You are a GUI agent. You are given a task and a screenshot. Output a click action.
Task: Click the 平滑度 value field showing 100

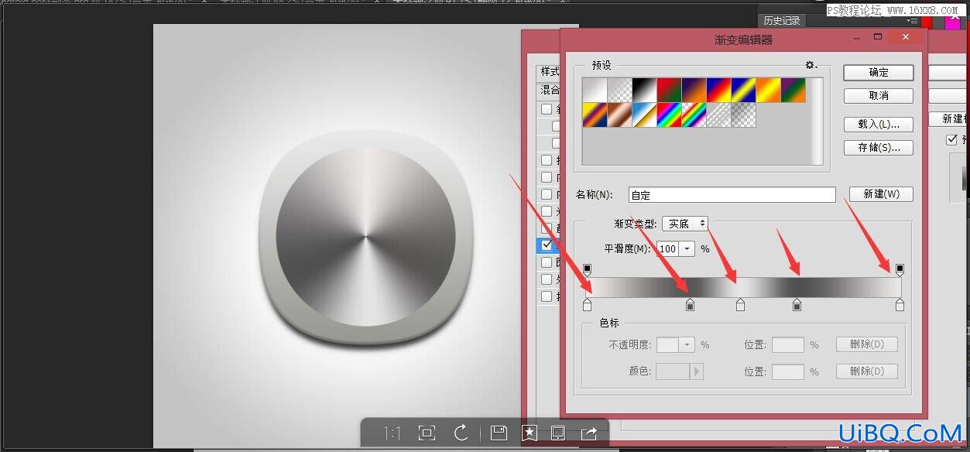tap(668, 249)
